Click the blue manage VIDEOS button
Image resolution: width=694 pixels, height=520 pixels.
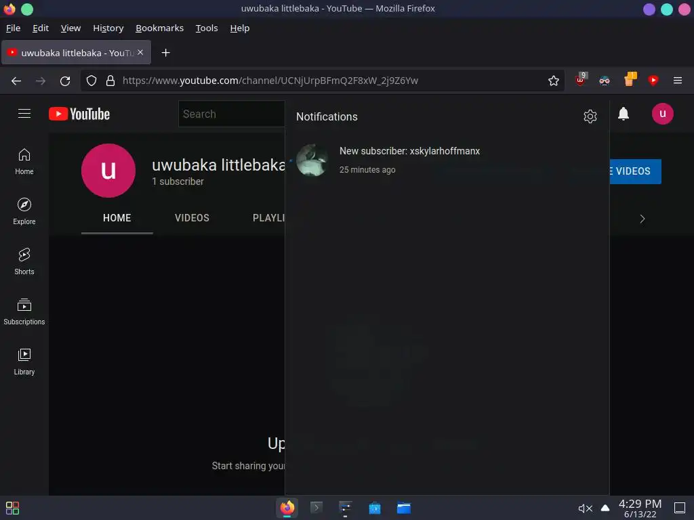(x=635, y=171)
